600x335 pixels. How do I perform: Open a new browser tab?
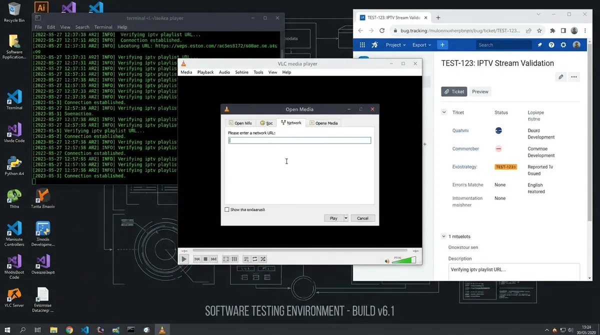coord(438,17)
